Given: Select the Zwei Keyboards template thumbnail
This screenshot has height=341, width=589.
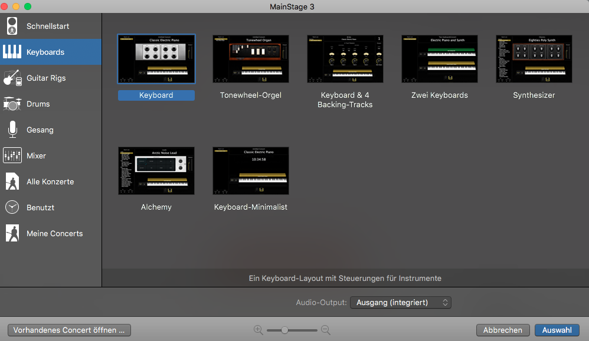Looking at the screenshot, I should (440, 59).
